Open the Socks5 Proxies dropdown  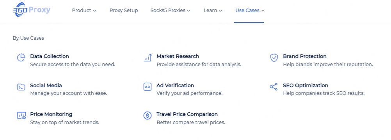pyautogui.click(x=170, y=10)
